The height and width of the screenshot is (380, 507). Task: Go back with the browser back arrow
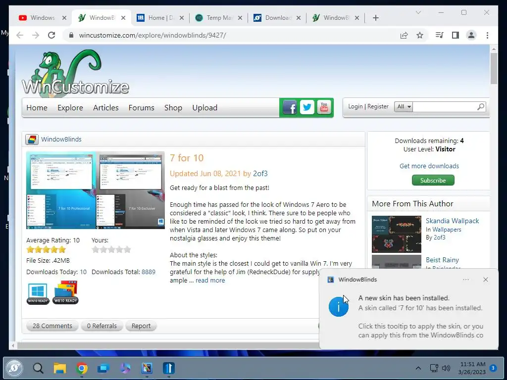[x=20, y=35]
